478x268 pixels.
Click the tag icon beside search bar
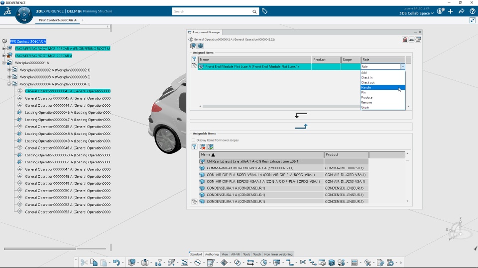[x=265, y=11]
